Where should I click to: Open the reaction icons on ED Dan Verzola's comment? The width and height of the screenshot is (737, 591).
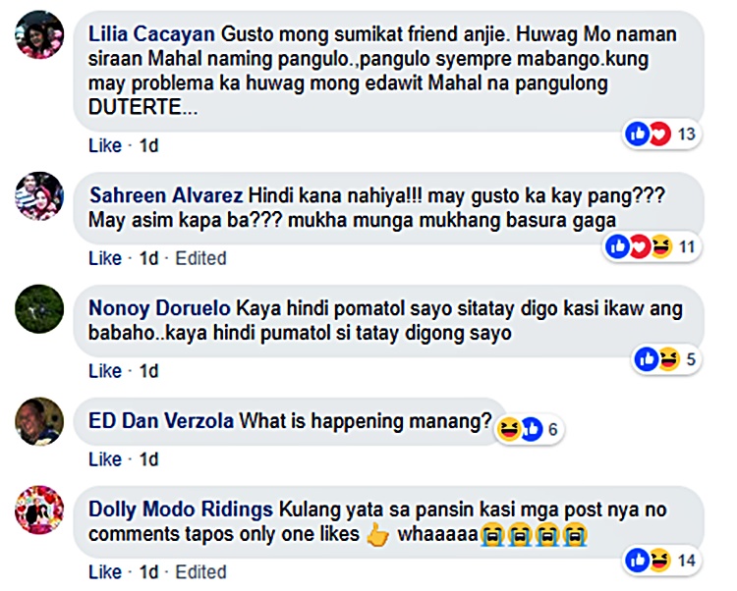click(x=529, y=429)
